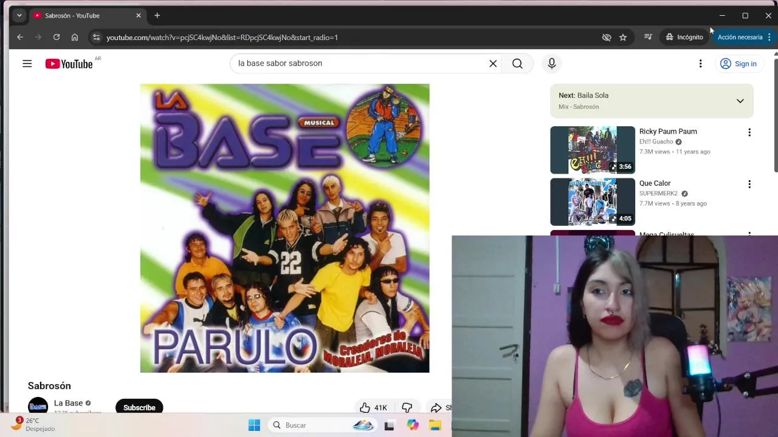Viewport: 778px width, 437px height.
Task: Share the video with the arrow button
Action: pos(439,407)
